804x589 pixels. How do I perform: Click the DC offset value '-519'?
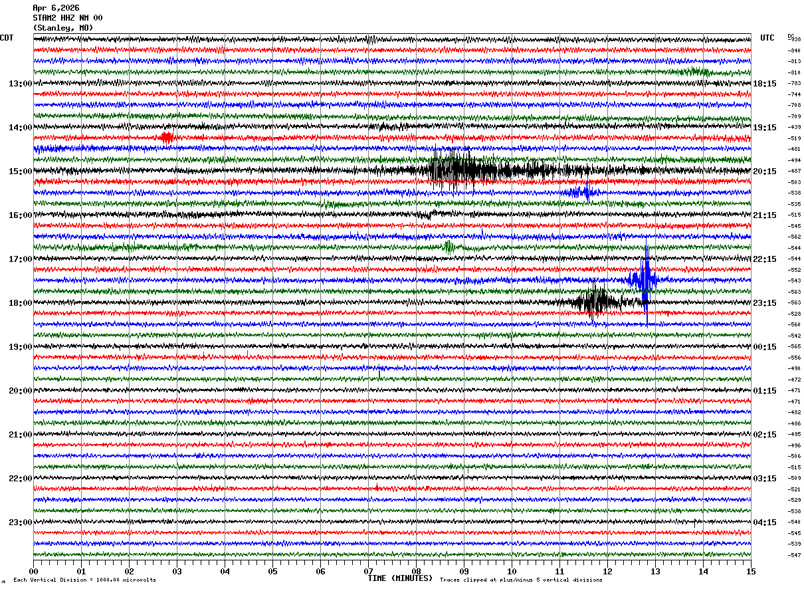(794, 138)
